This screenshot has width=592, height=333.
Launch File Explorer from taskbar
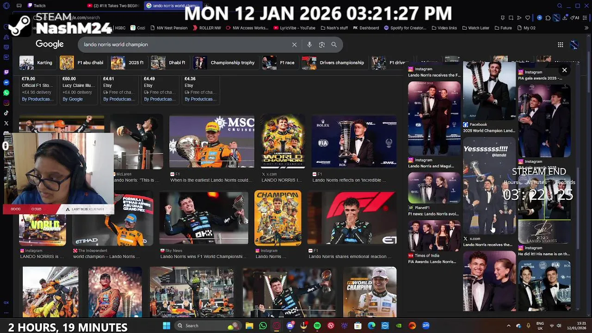(x=249, y=326)
